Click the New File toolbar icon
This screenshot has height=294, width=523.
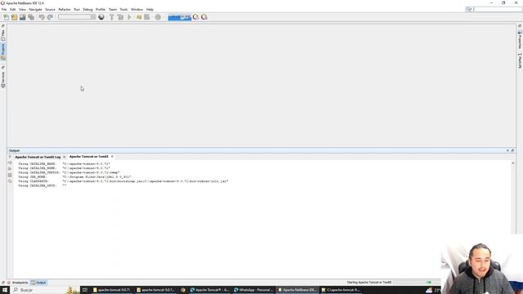coord(7,17)
